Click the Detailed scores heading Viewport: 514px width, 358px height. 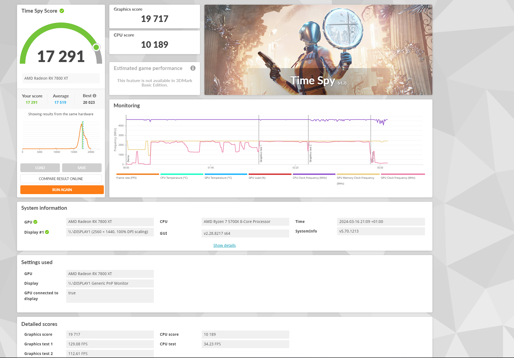tap(39, 324)
